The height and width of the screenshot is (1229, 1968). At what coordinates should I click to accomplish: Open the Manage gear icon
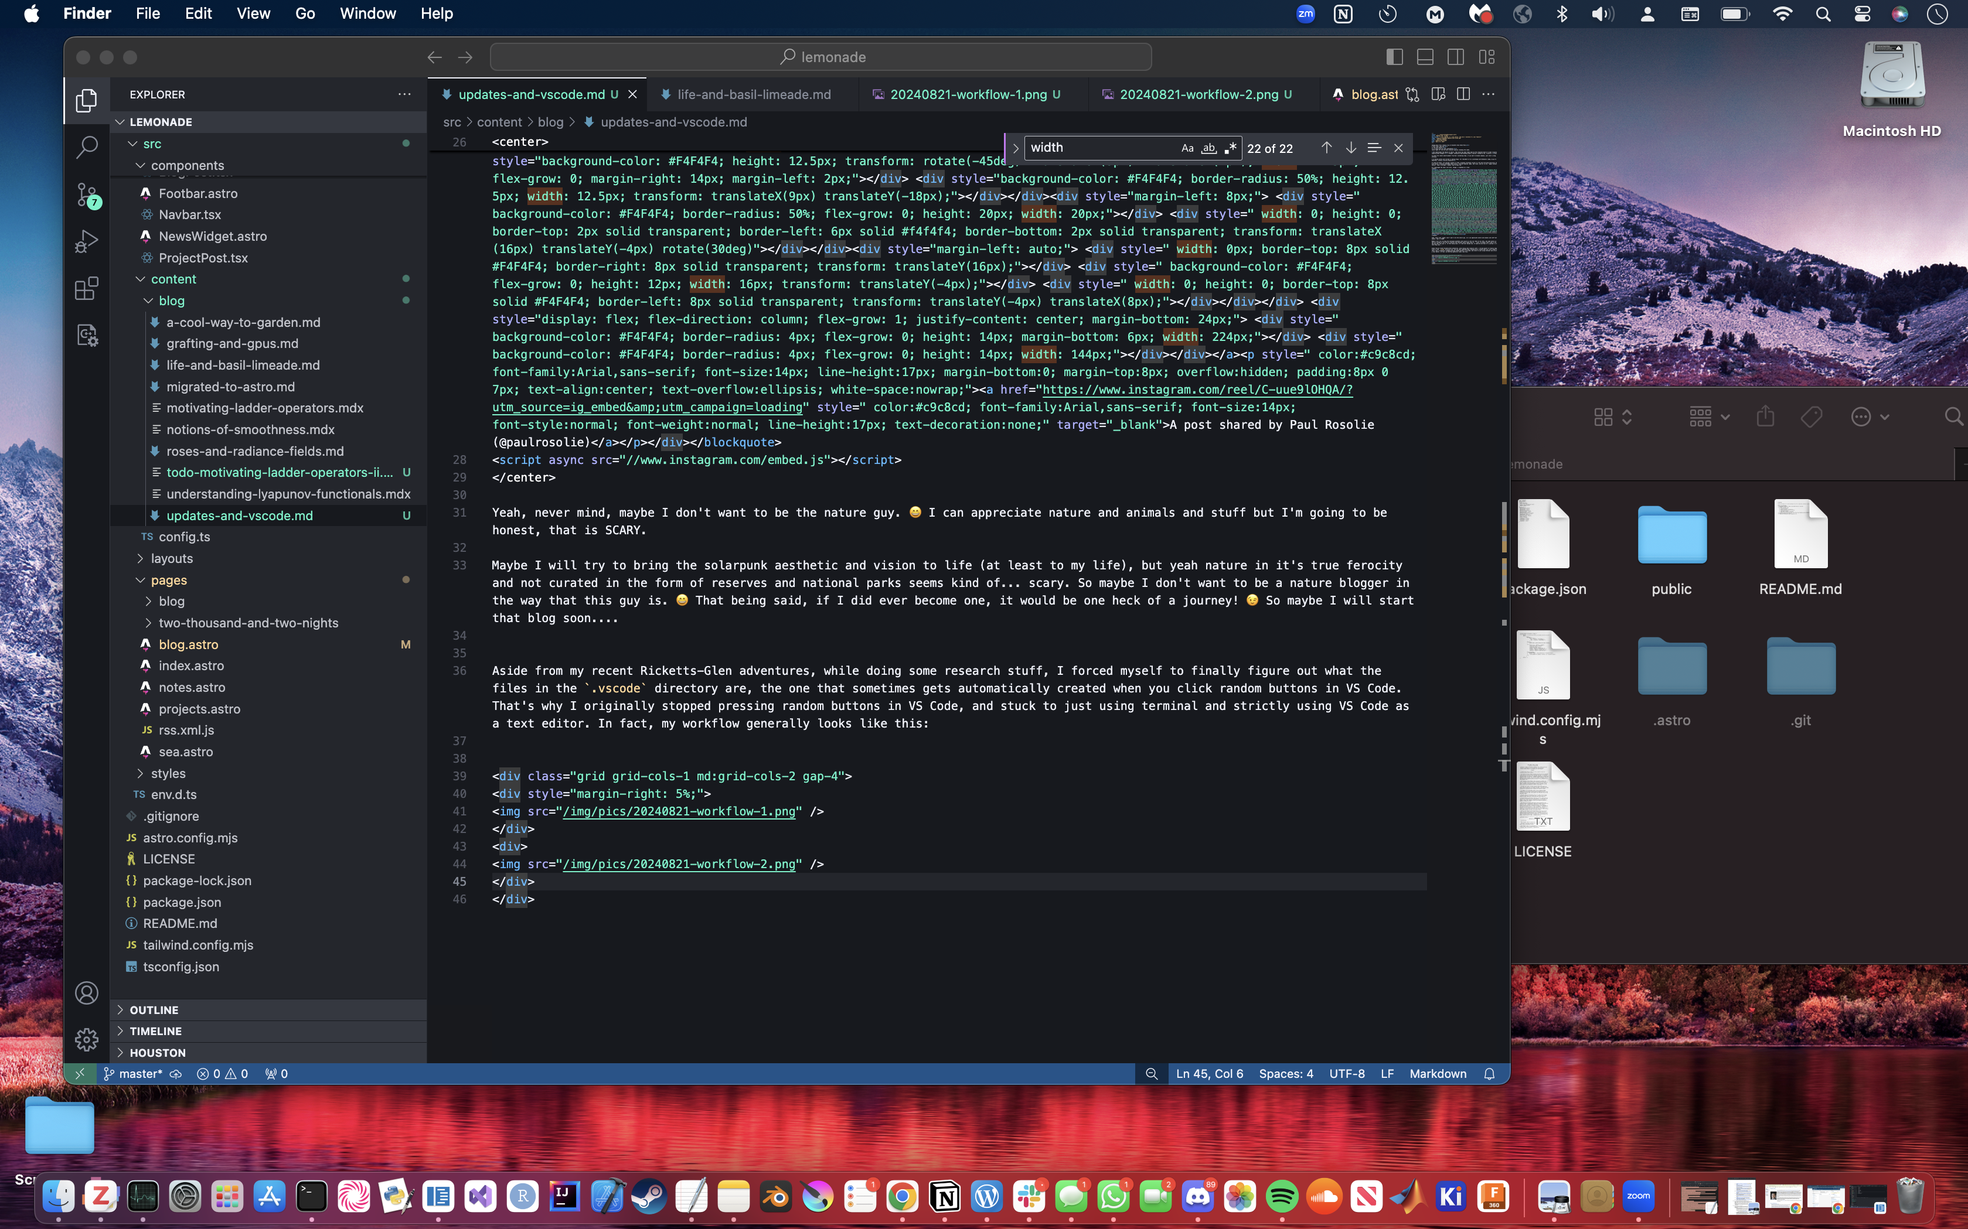(86, 1040)
